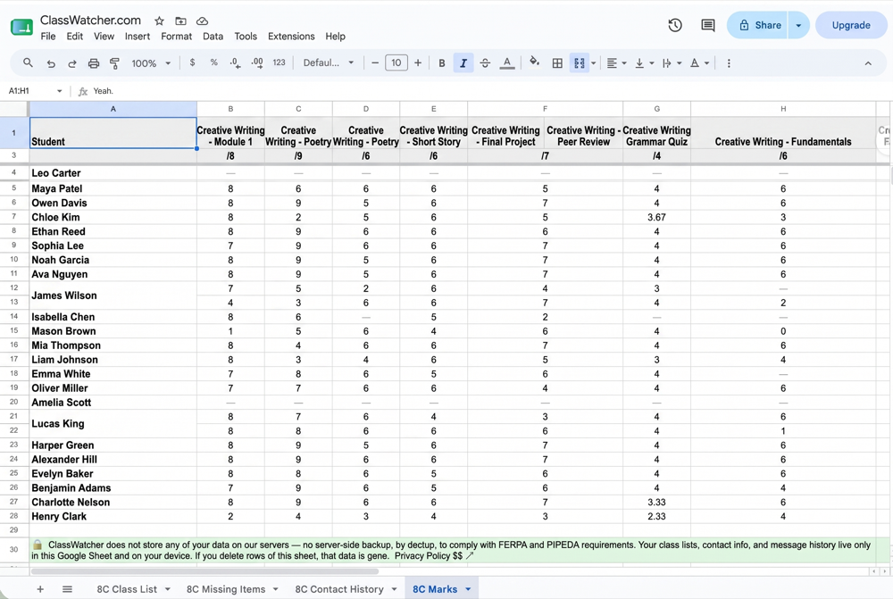Click the Sheets app logo icon
The height and width of the screenshot is (599, 893).
click(21, 26)
